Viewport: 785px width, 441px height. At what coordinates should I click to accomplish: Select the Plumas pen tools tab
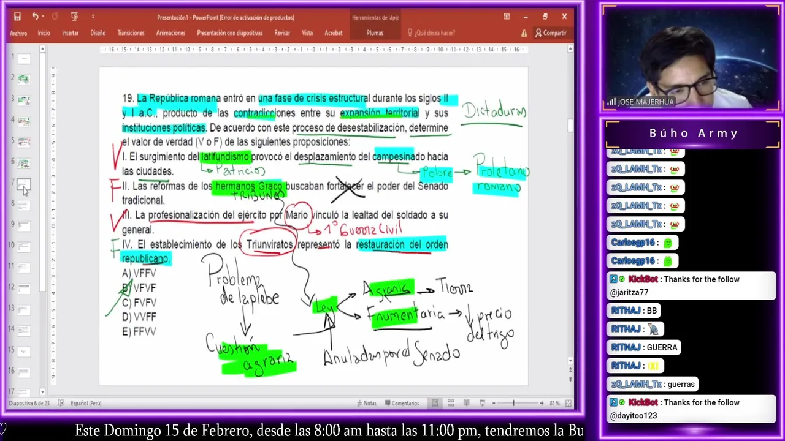coord(375,33)
